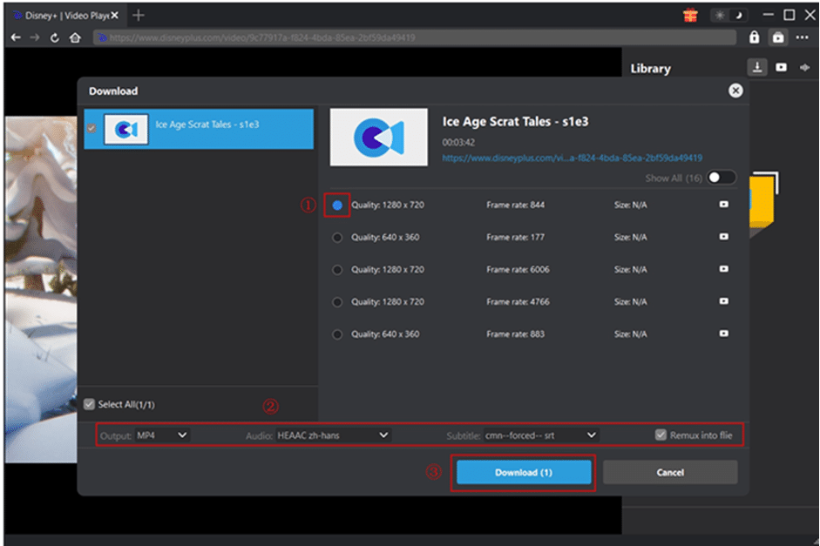Viewport: 820px width, 546px height.
Task: Uncheck Select All checkbox
Action: [x=89, y=404]
